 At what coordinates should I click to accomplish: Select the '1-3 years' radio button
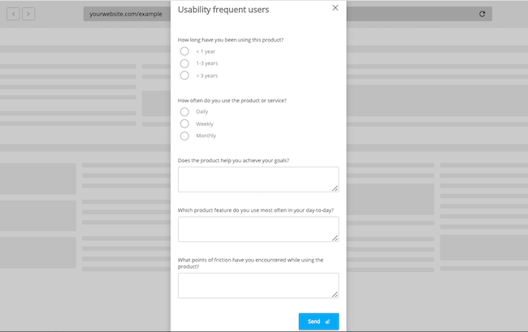(184, 63)
